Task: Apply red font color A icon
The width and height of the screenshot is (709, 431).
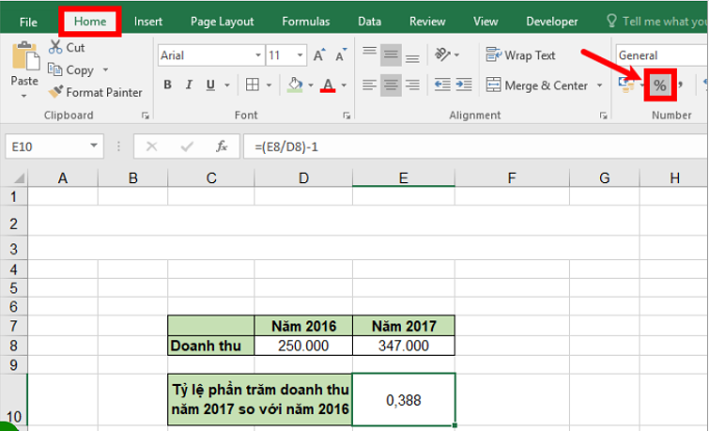Action: (x=329, y=85)
